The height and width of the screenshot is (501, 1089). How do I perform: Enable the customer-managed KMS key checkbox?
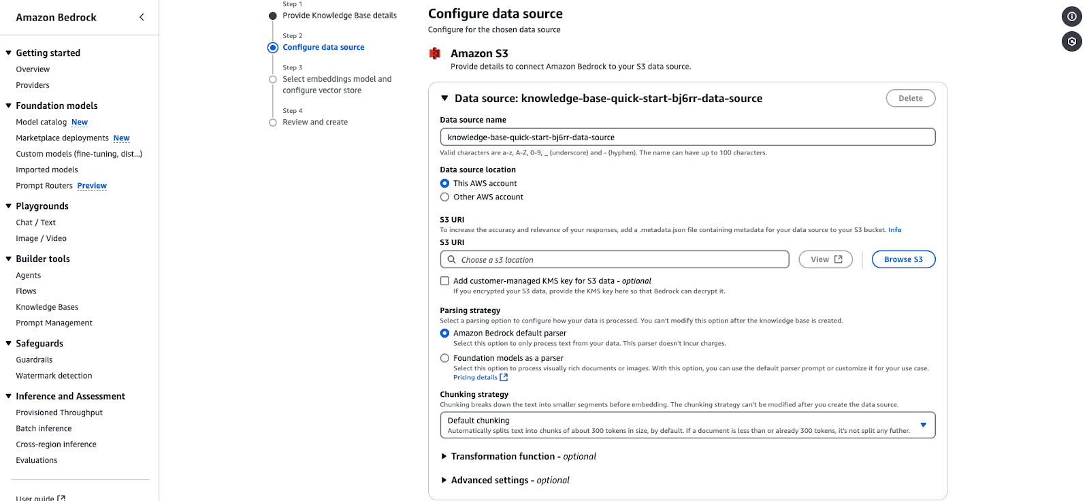[445, 281]
